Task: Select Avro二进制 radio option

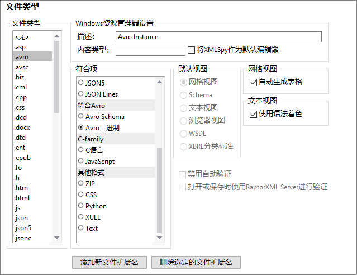Action: (80, 127)
